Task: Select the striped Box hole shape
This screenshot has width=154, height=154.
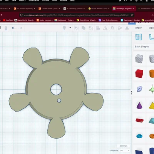Action: click(139, 59)
